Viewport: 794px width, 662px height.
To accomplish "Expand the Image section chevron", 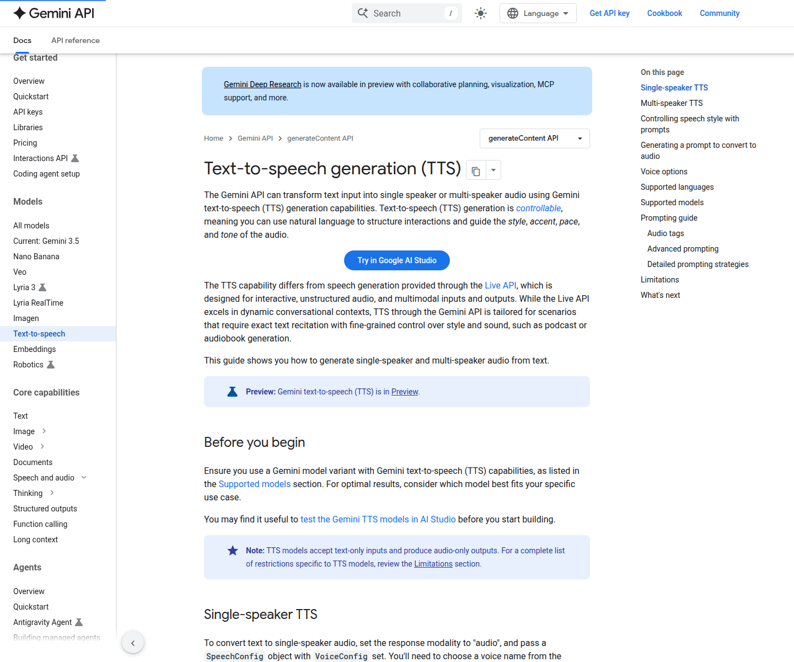I will tap(44, 431).
